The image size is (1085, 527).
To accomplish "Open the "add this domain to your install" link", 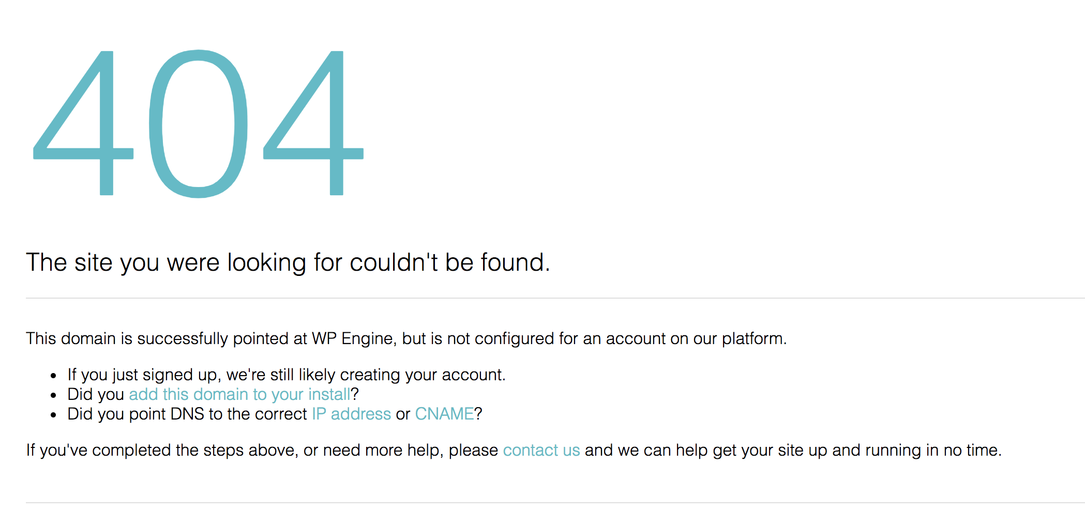I will click(x=239, y=394).
